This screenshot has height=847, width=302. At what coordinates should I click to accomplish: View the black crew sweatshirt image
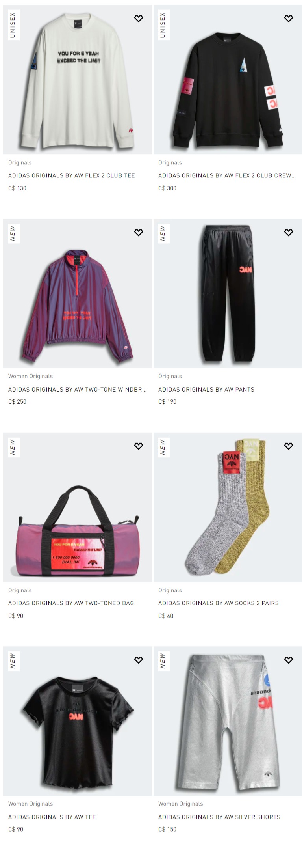(228, 80)
